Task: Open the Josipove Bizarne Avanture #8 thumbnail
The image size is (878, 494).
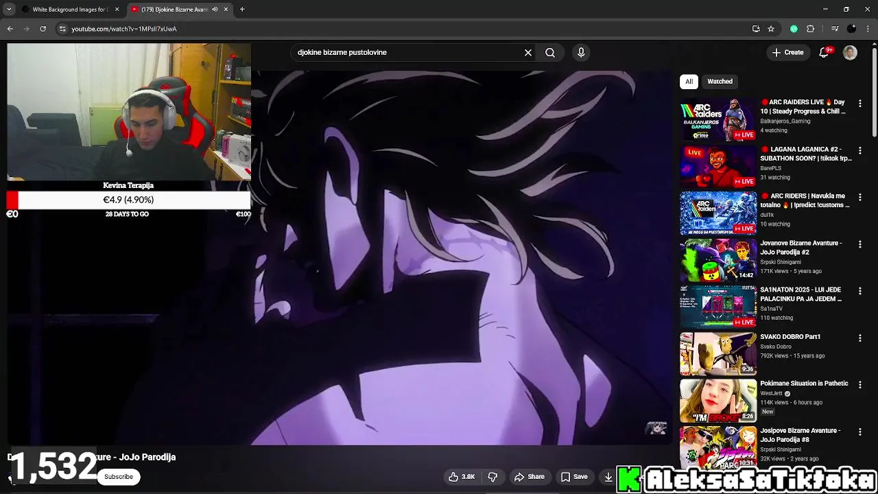Action: coord(718,447)
